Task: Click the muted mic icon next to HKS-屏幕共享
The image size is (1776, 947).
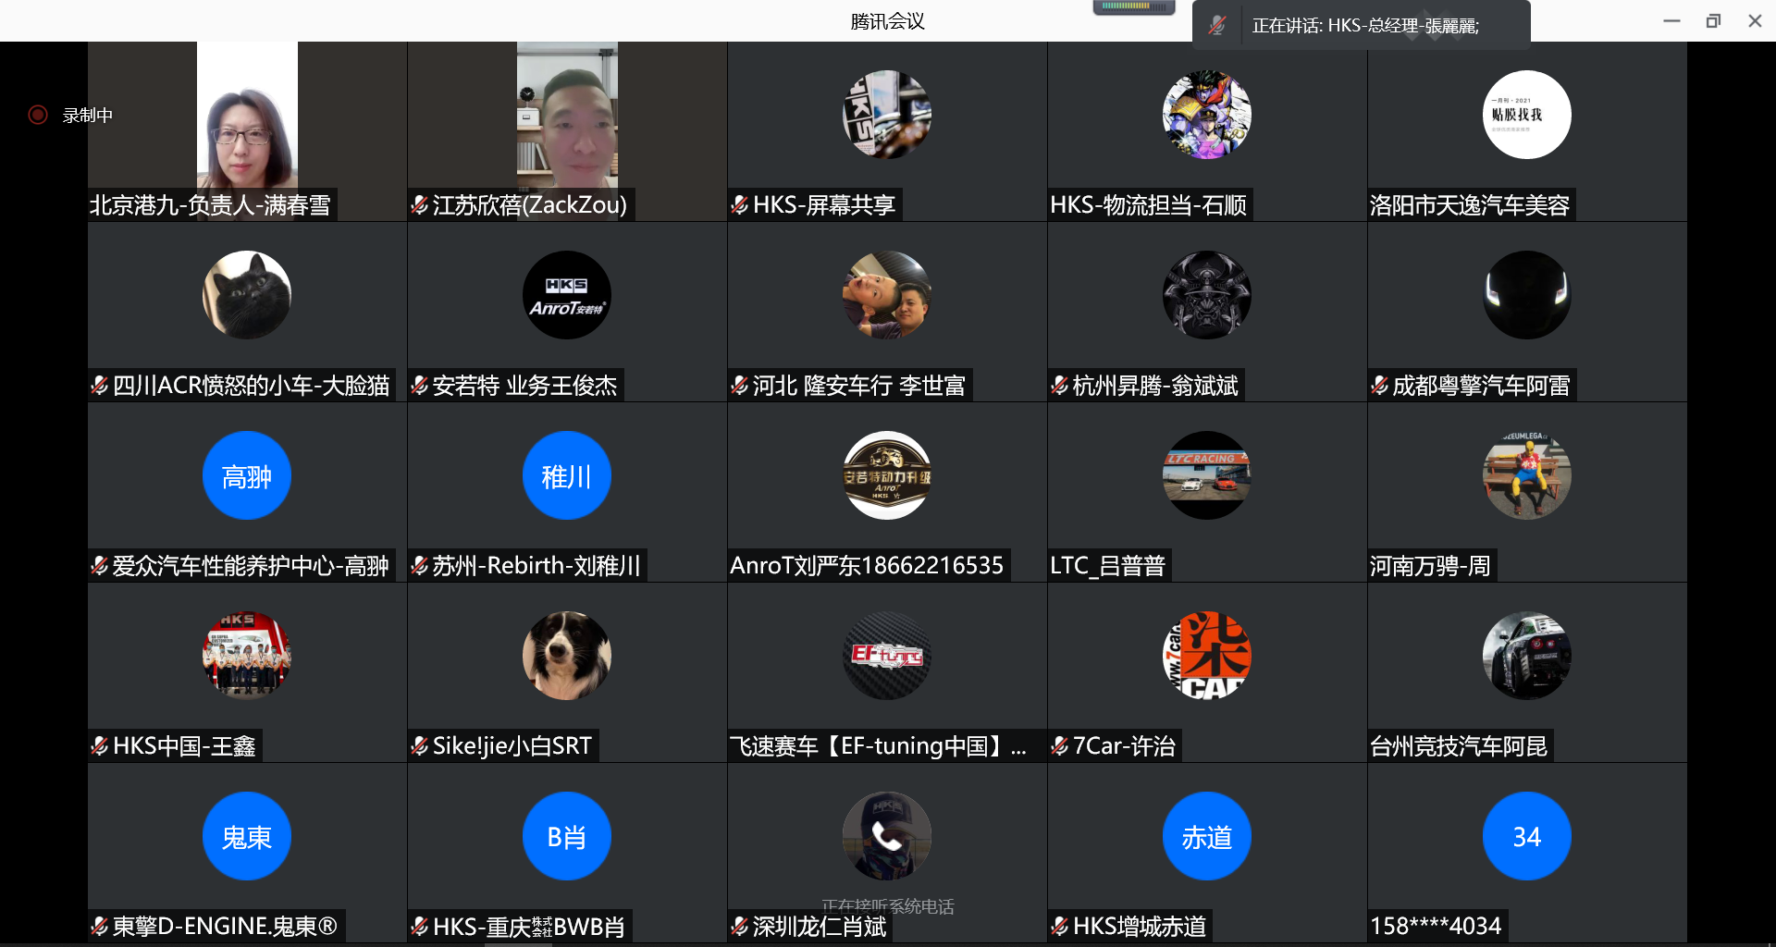Action: pyautogui.click(x=740, y=205)
